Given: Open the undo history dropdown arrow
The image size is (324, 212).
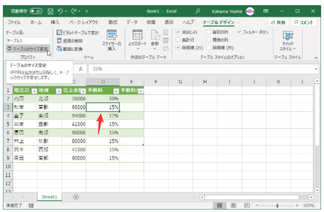Looking at the screenshot, I should click(66, 11).
